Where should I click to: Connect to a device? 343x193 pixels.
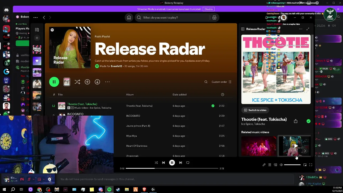pos(275,165)
